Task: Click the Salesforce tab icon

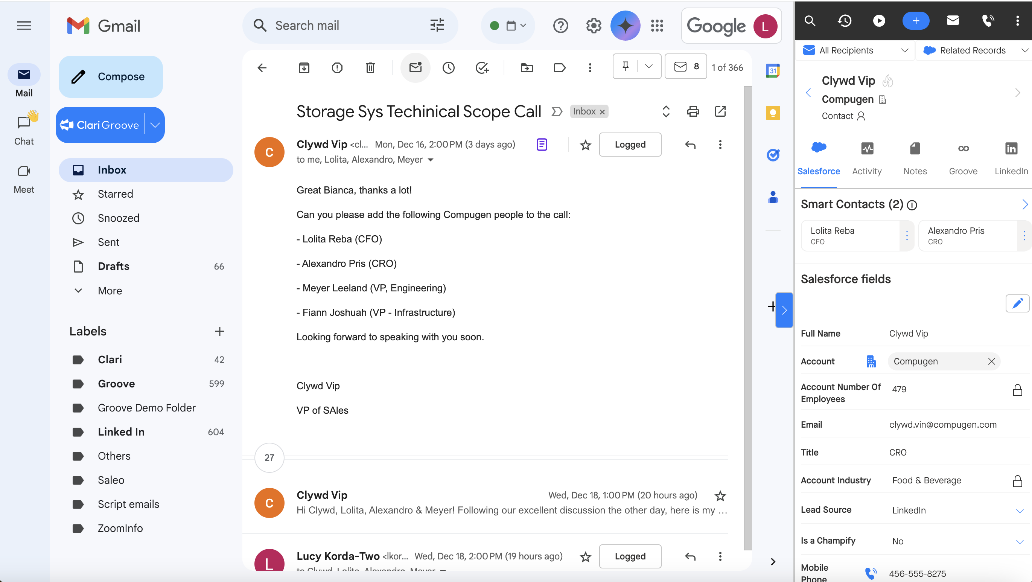Action: [819, 149]
